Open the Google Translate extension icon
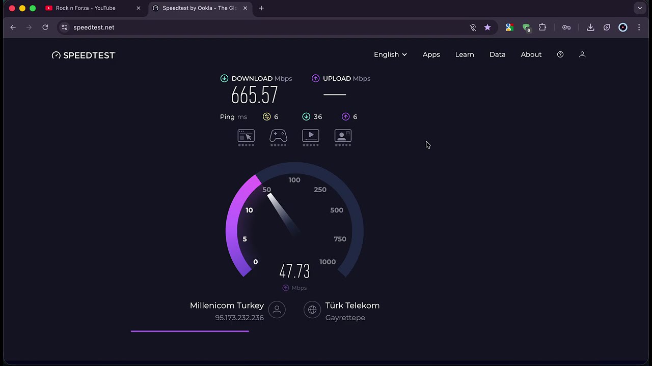This screenshot has width=652, height=366. (x=509, y=27)
